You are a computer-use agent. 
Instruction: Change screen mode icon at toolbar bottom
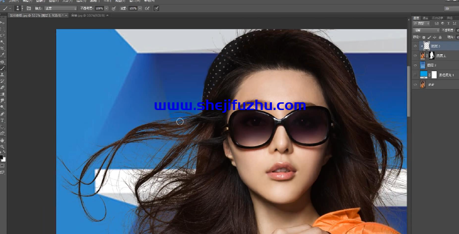pyautogui.click(x=2, y=172)
